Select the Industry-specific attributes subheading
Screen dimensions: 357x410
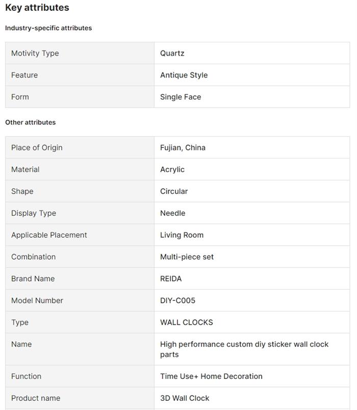click(x=48, y=28)
